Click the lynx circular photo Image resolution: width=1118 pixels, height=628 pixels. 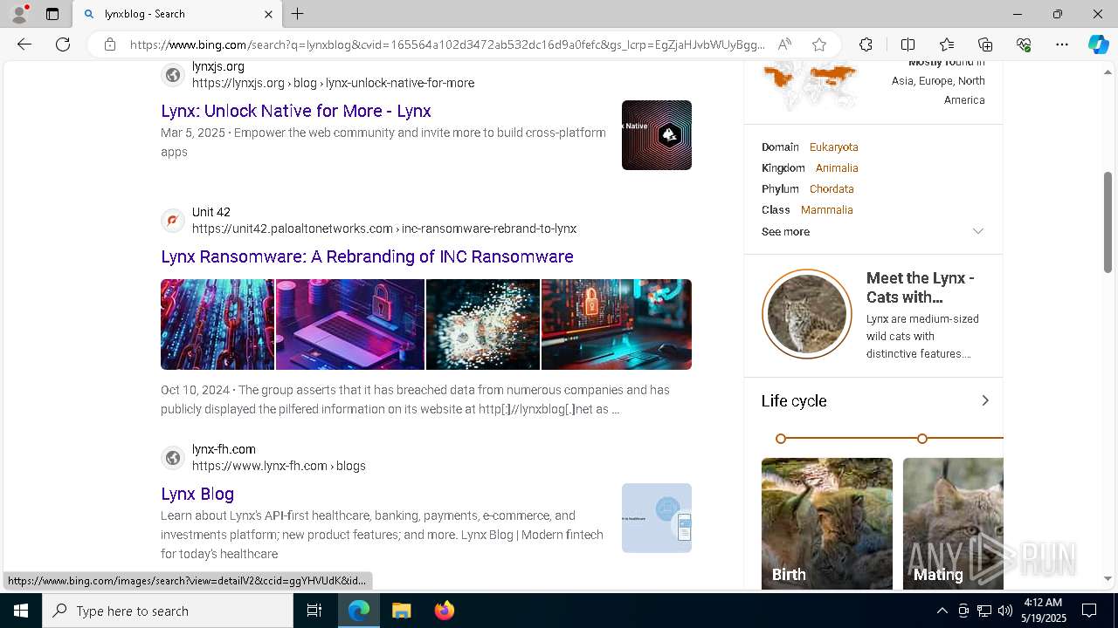[x=807, y=314]
